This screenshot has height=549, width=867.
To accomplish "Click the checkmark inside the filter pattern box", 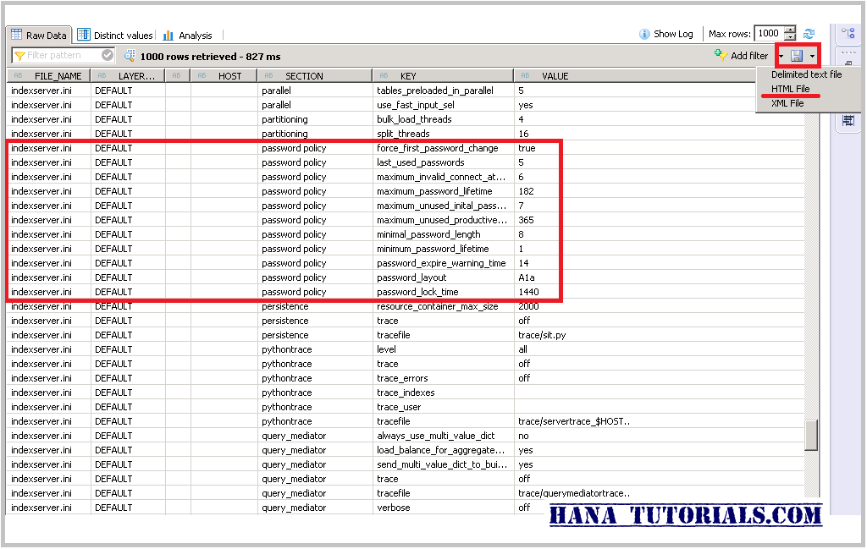I will (x=108, y=53).
